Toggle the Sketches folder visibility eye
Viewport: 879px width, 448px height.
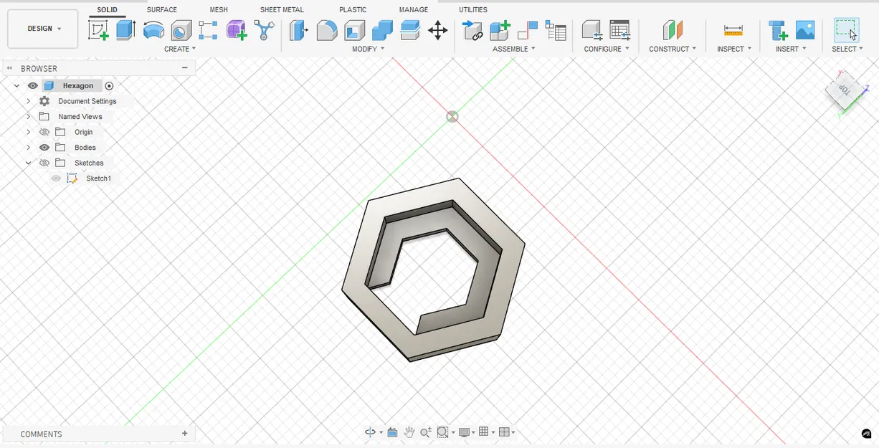44,163
